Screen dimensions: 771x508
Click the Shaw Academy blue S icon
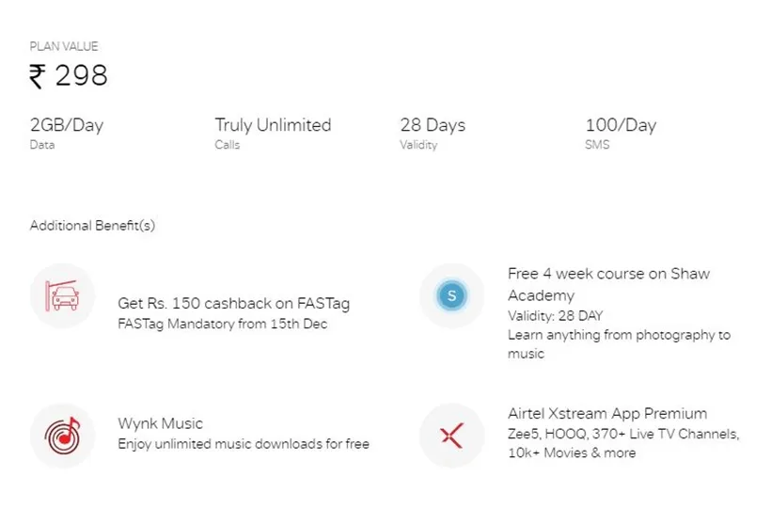tap(452, 295)
